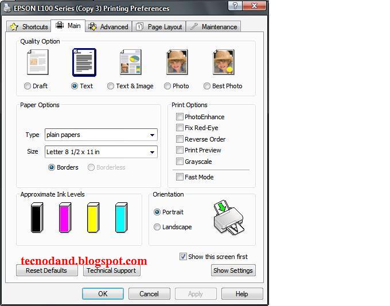The image size is (390, 306).
Task: Click the Technical Support button
Action: [112, 270]
